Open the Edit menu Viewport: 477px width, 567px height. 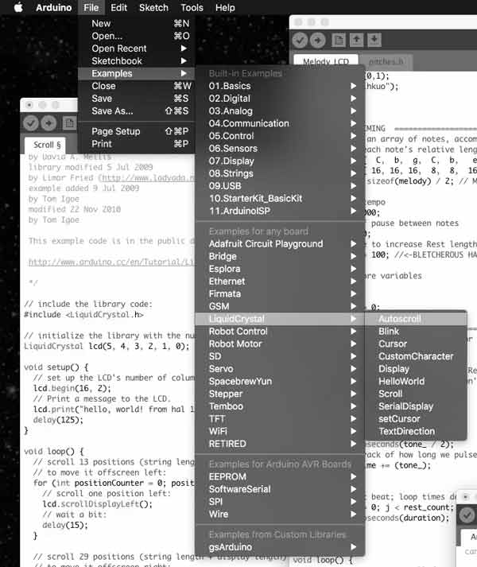[x=118, y=8]
